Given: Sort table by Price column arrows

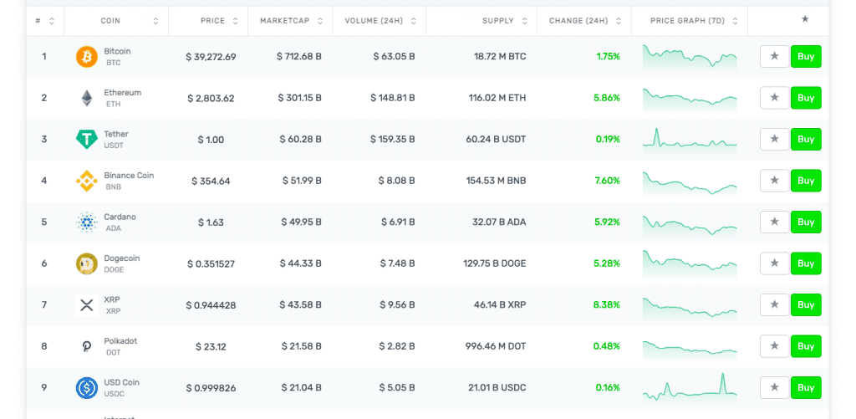Looking at the screenshot, I should [x=235, y=21].
